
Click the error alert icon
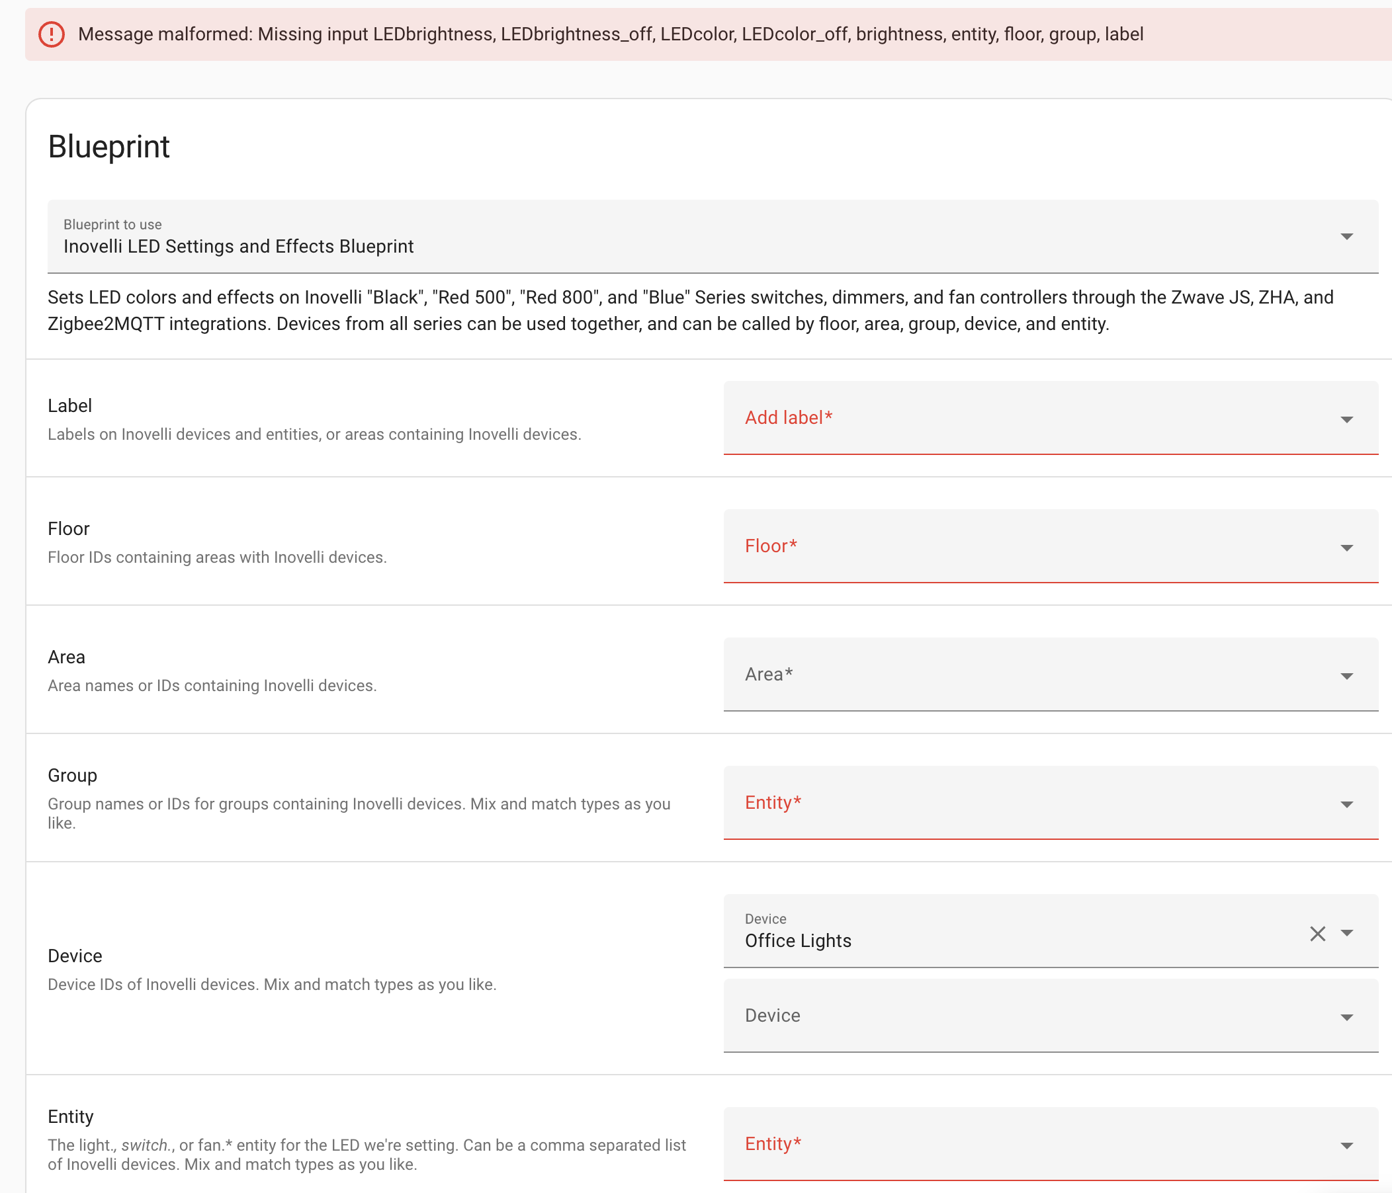tap(52, 34)
